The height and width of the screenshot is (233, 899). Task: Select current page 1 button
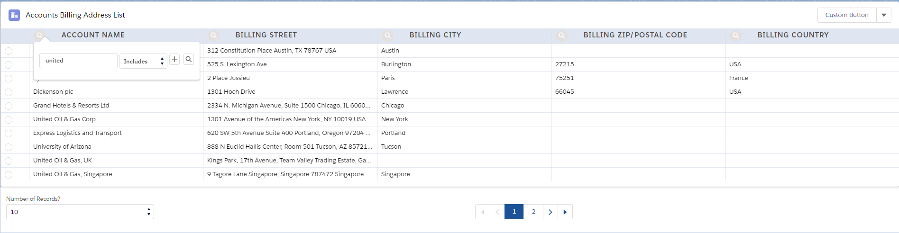pos(514,212)
